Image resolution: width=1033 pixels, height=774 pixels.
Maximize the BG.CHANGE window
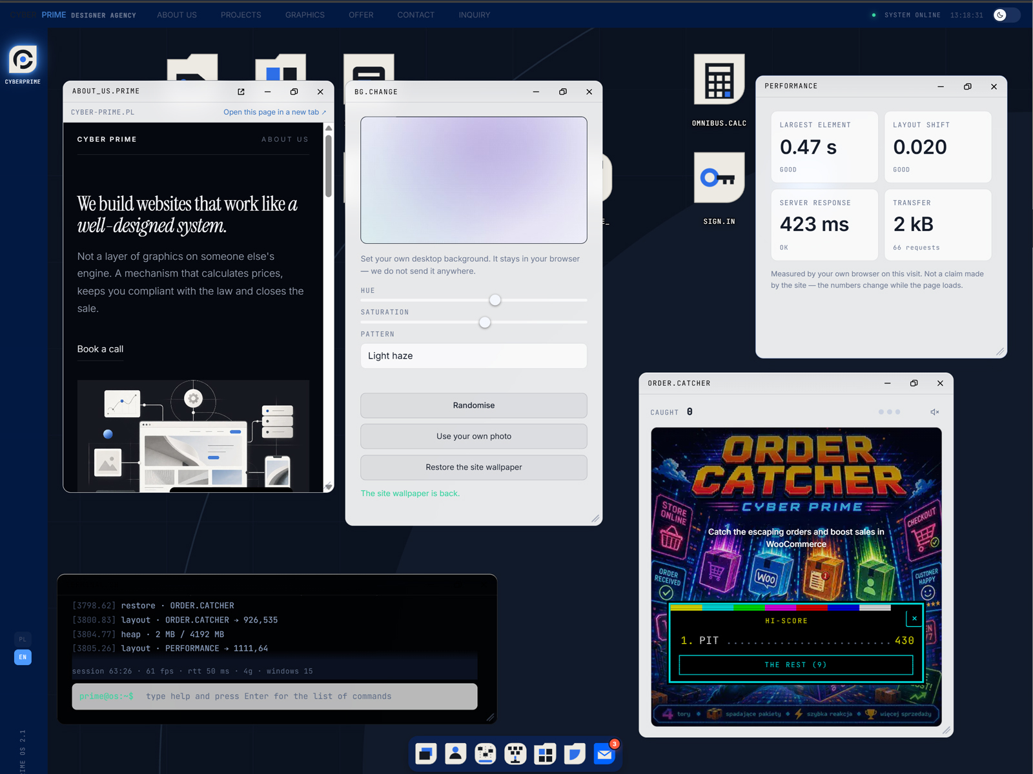click(x=562, y=92)
